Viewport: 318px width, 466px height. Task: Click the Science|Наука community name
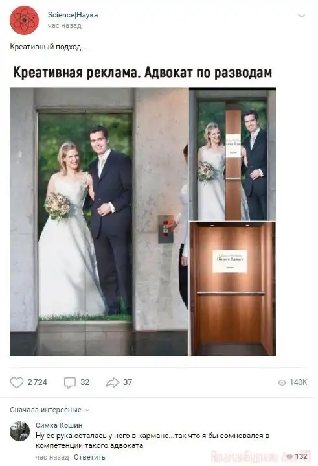coord(73,15)
